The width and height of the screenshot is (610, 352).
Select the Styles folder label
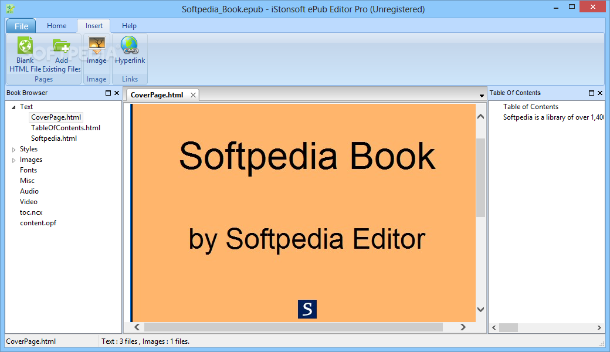pos(29,149)
